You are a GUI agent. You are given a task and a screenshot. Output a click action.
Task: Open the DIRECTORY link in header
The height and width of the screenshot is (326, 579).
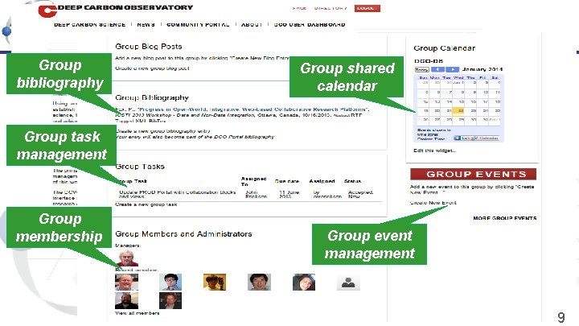tap(331, 8)
